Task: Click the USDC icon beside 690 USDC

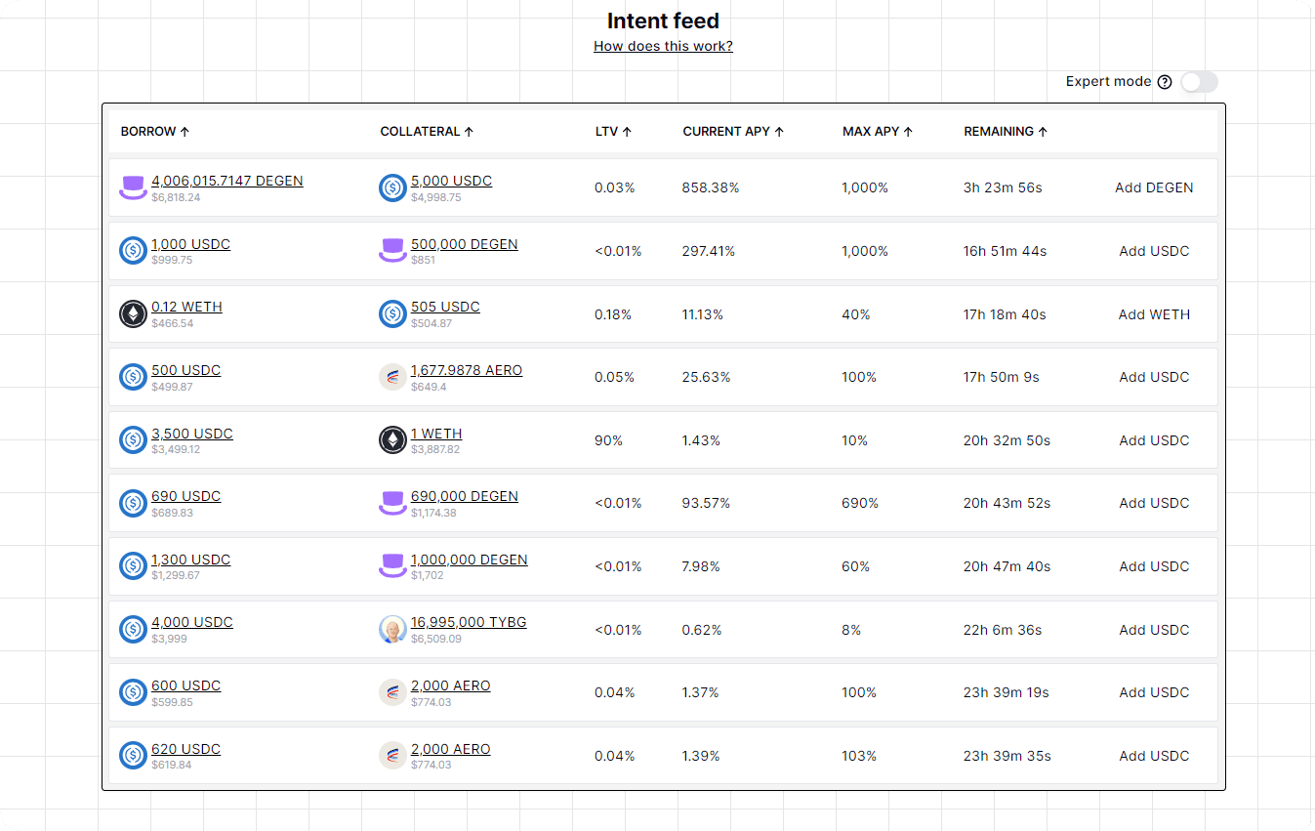Action: tap(133, 503)
